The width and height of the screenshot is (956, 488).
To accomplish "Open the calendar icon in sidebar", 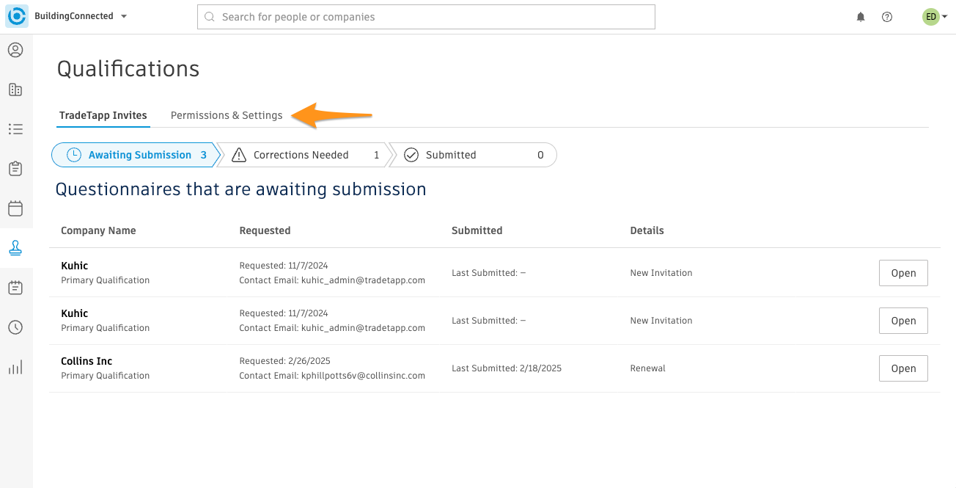I will [x=15, y=208].
